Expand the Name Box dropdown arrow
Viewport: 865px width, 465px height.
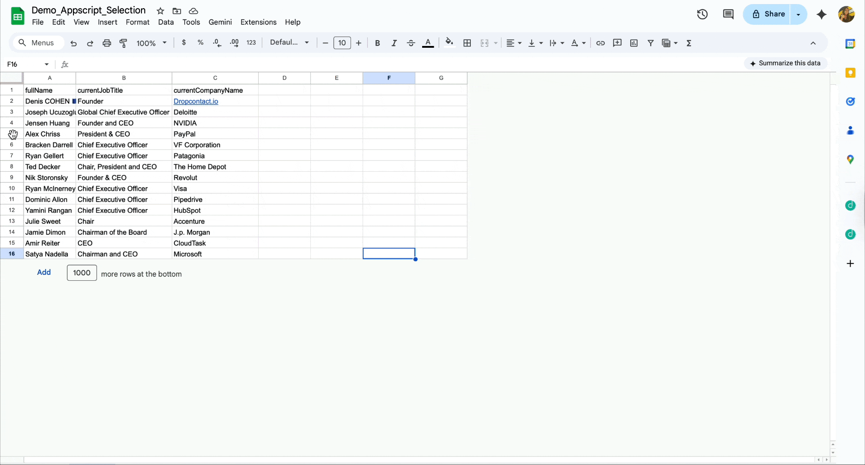point(46,64)
